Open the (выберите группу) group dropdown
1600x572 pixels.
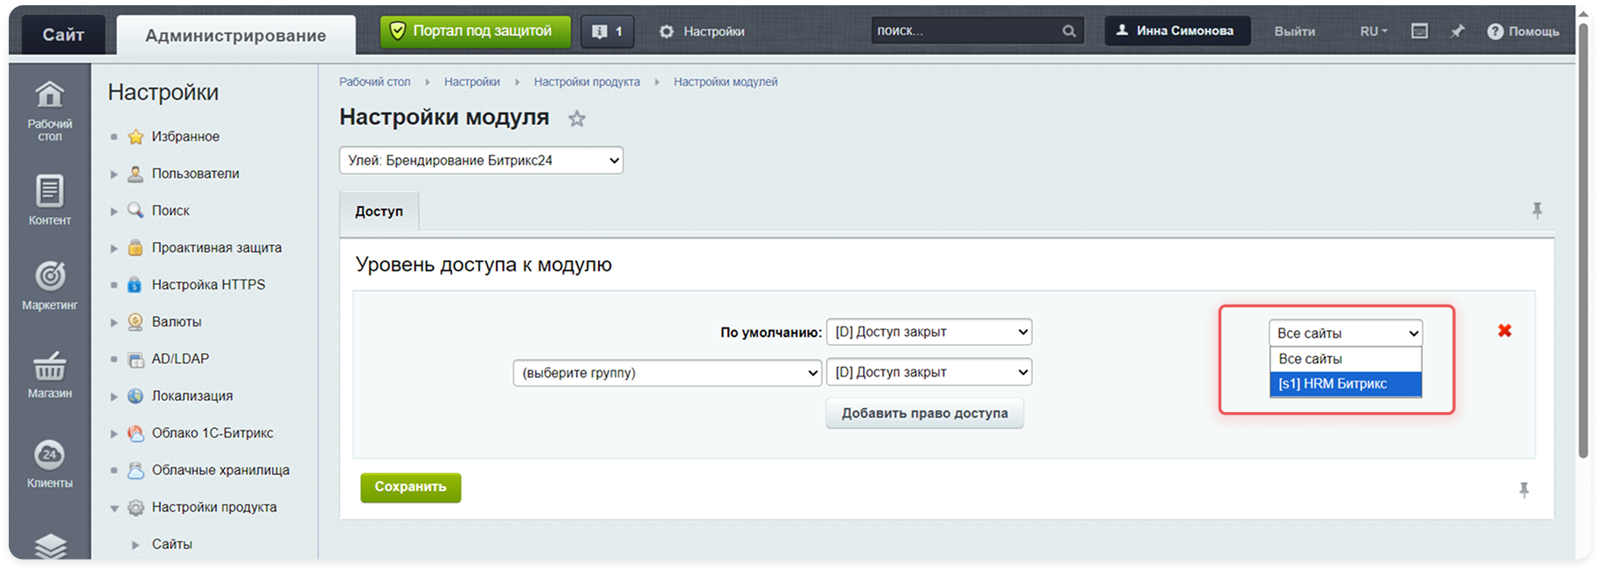tap(667, 373)
